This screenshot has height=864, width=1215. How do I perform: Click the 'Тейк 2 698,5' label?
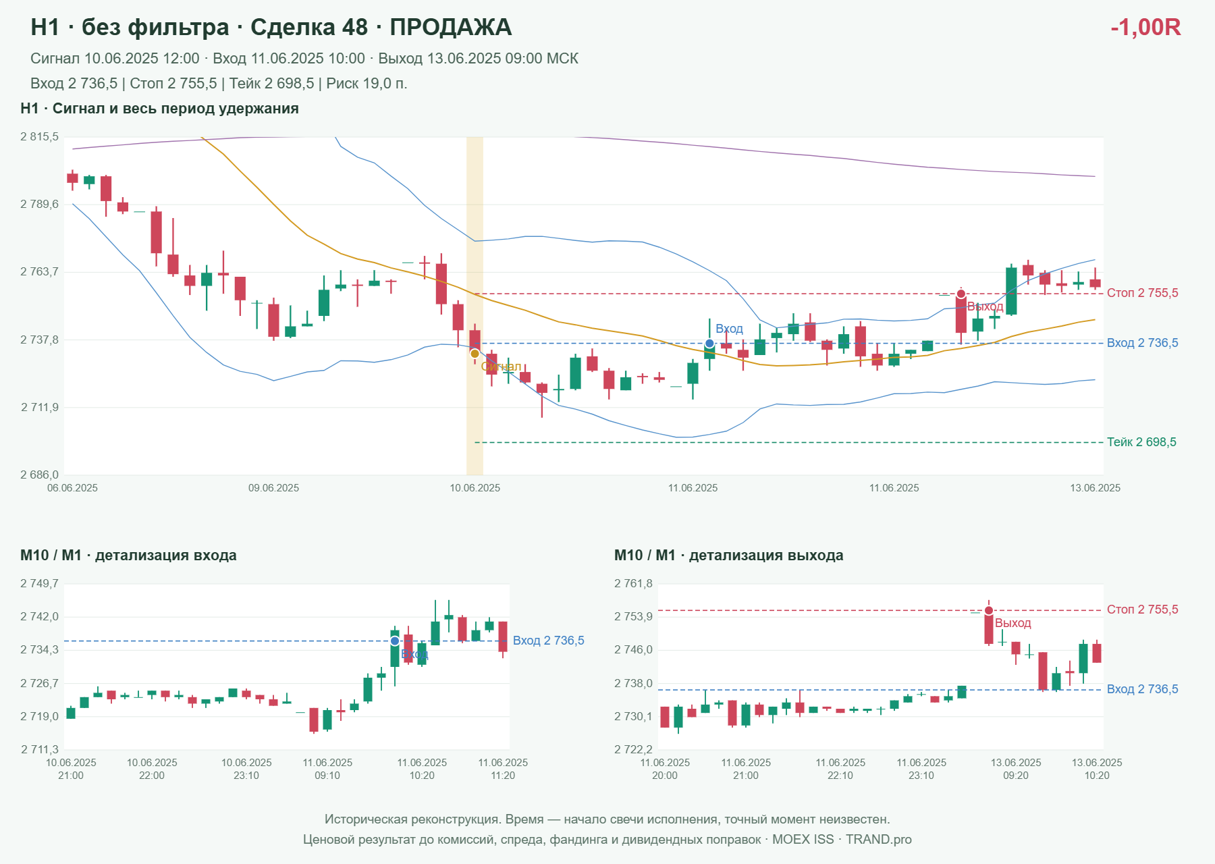click(x=1141, y=442)
